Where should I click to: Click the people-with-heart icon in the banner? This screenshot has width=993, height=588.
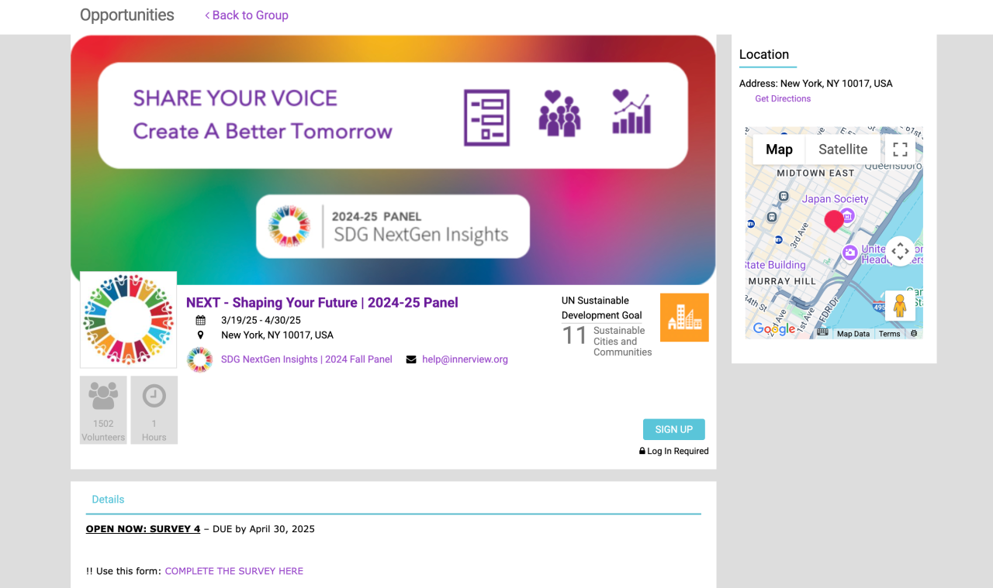(559, 113)
